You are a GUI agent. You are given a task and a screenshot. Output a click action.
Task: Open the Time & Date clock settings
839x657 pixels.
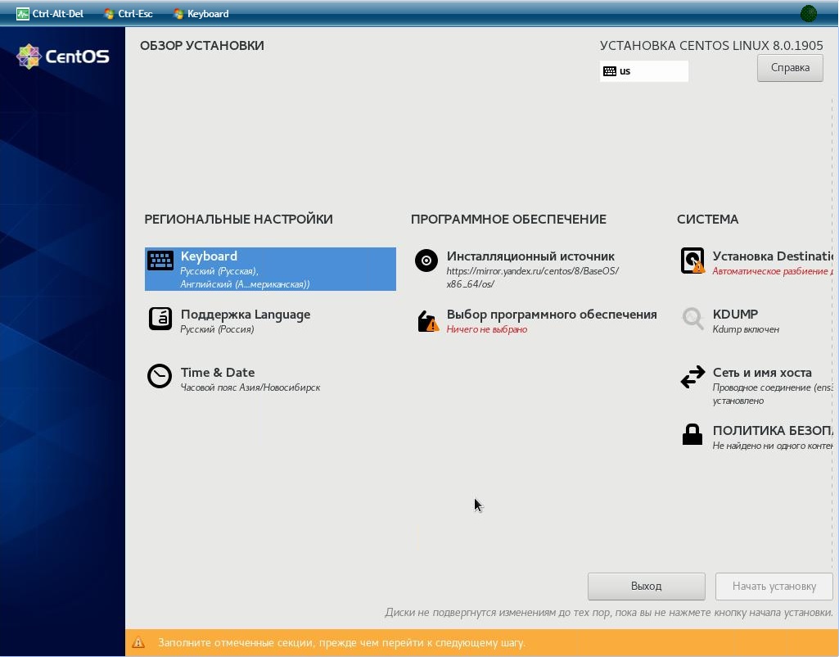pyautogui.click(x=234, y=378)
